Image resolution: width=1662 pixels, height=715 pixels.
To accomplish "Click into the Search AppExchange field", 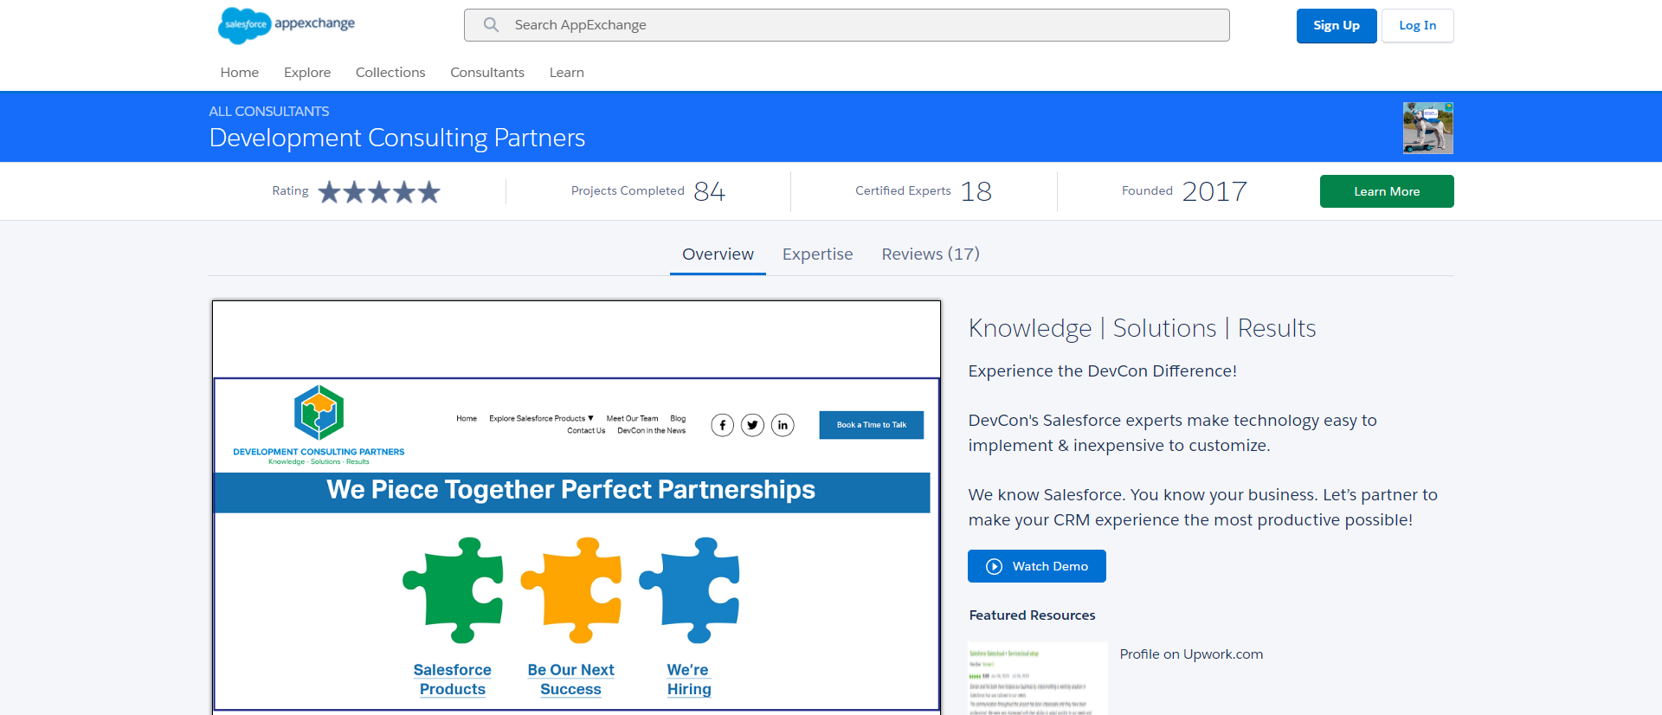I will (847, 25).
